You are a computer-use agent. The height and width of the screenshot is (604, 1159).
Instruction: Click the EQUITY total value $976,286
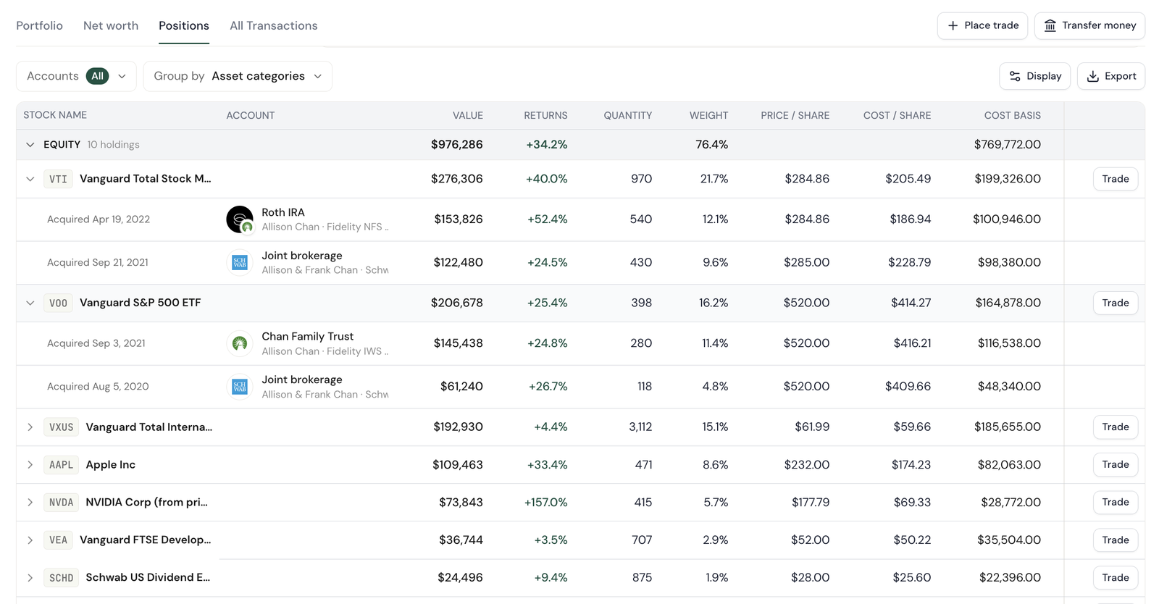coord(456,145)
